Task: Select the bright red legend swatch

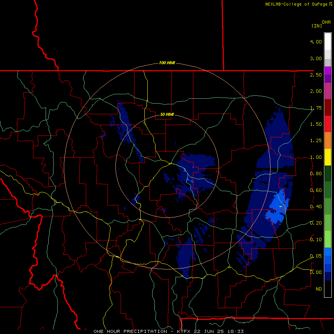Action: (x=328, y=124)
